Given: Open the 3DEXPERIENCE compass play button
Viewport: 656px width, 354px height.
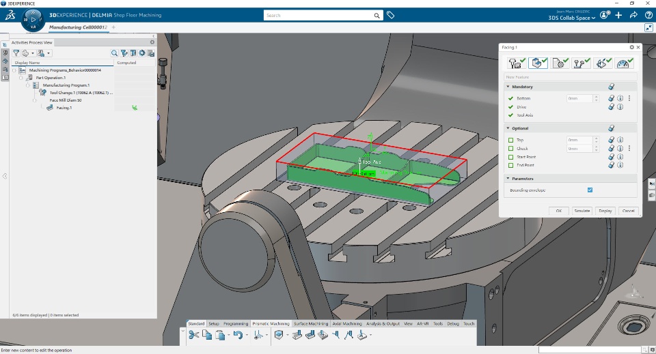Looking at the screenshot, I should point(33,19).
